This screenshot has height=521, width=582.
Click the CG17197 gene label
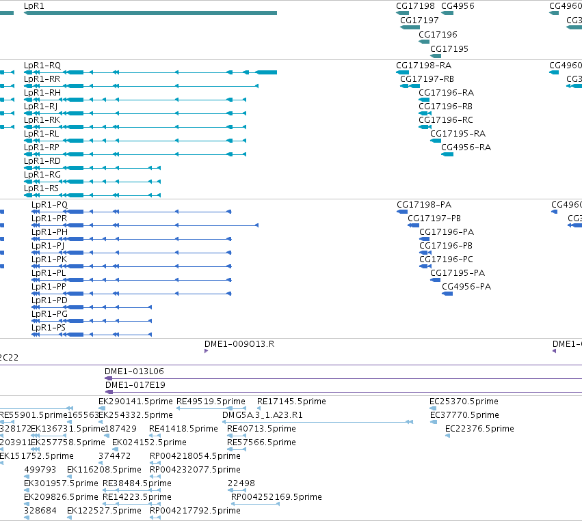[x=419, y=20]
